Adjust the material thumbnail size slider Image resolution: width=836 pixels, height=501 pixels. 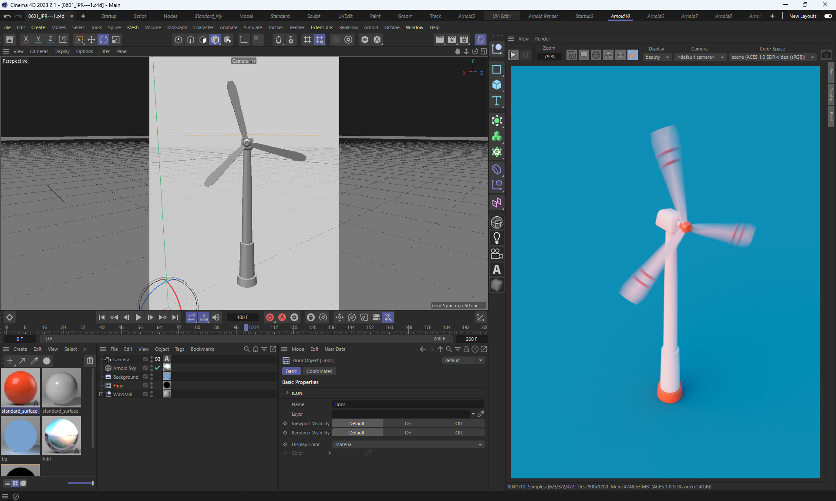(81, 483)
